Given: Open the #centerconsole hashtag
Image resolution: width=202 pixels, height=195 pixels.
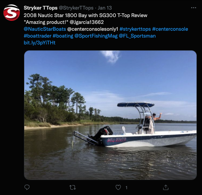Looking at the screenshot, I should click(x=170, y=29).
